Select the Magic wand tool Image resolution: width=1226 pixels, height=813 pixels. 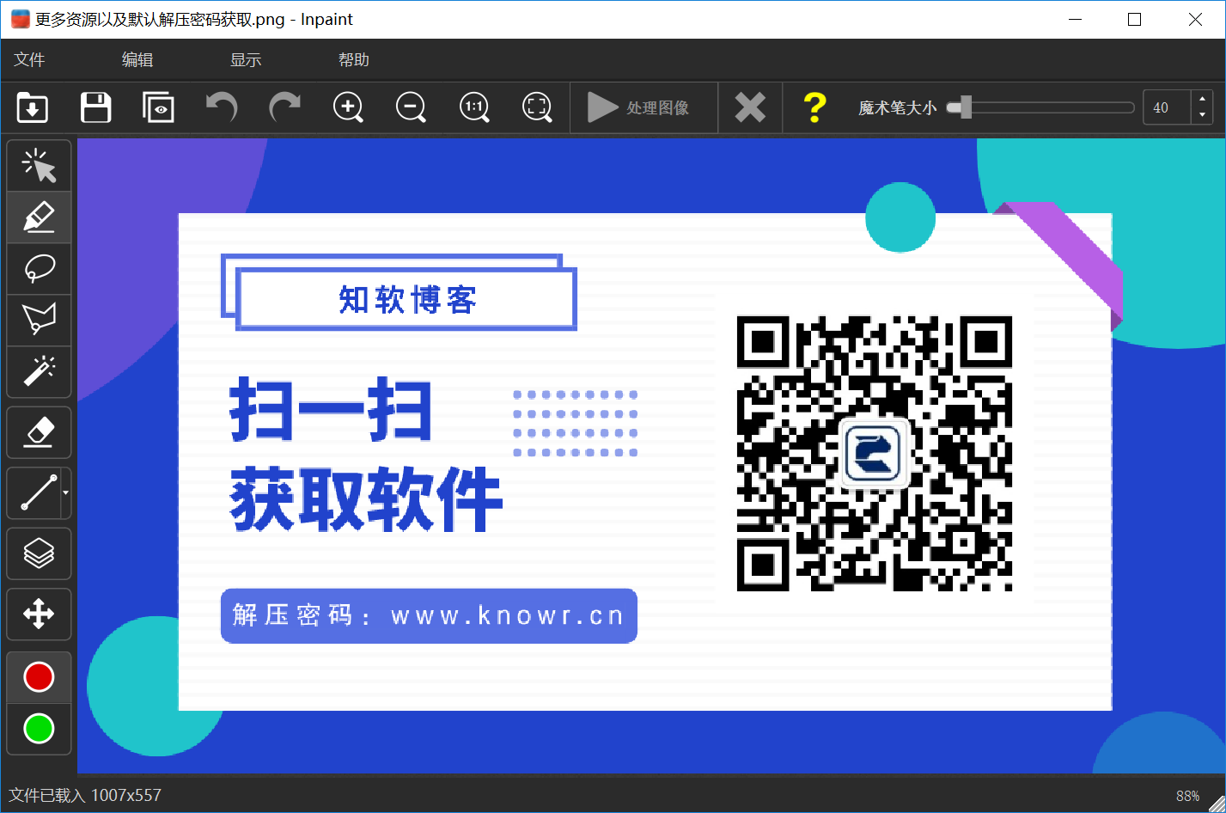pyautogui.click(x=39, y=371)
